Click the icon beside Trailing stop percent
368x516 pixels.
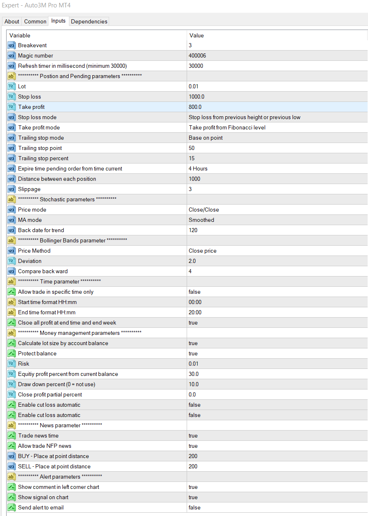(11, 158)
